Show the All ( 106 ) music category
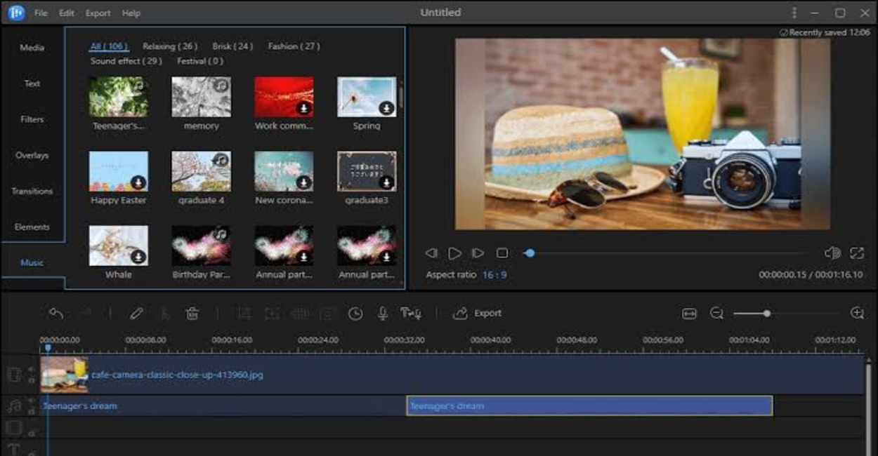The width and height of the screenshot is (878, 456). [x=109, y=46]
